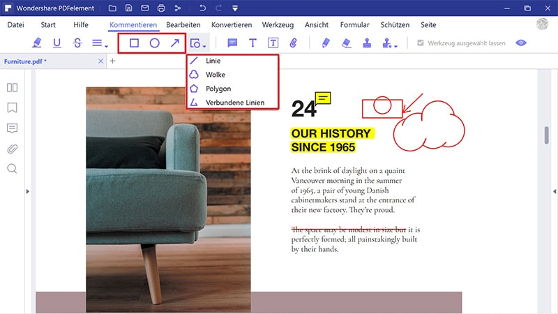
Task: Click the Highlight text tool
Action: click(37, 43)
